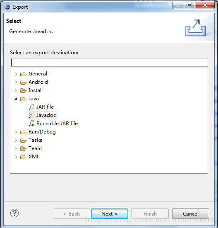Expand the Install category arrow

pyautogui.click(x=16, y=91)
